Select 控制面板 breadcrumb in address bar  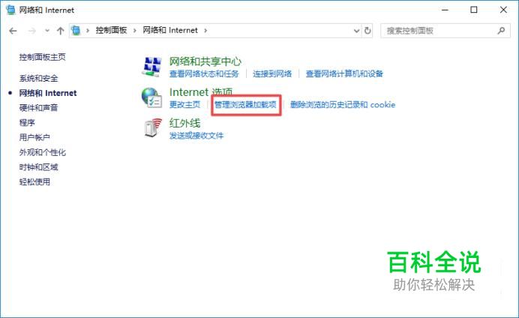click(111, 31)
